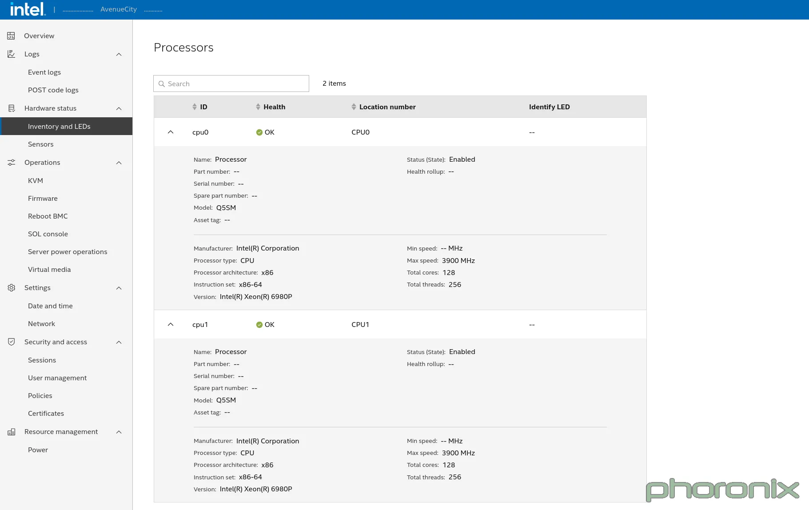Select the Operations sliders icon
The image size is (809, 510).
11,162
